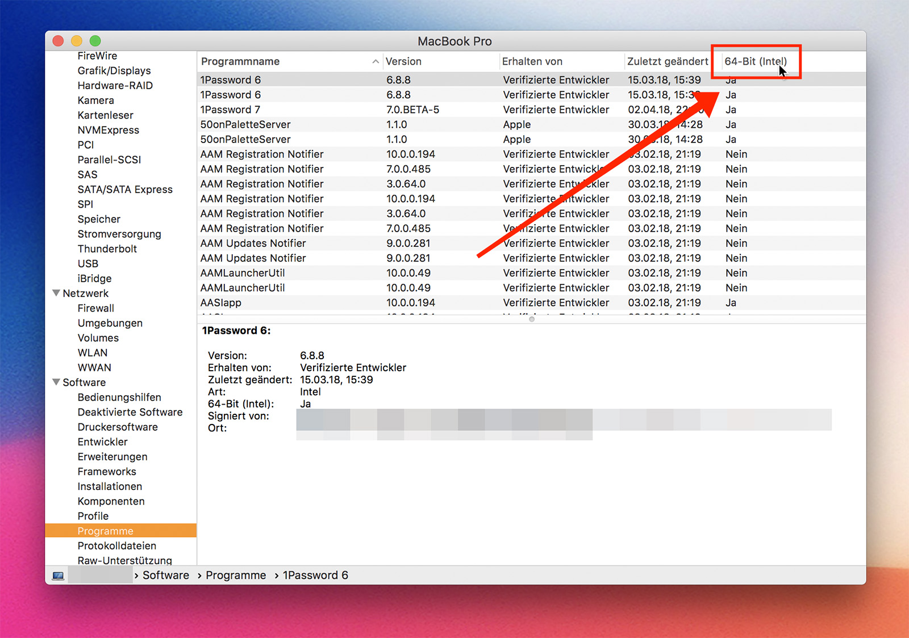Select WWAN in the sidebar
The width and height of the screenshot is (909, 638).
(x=94, y=368)
